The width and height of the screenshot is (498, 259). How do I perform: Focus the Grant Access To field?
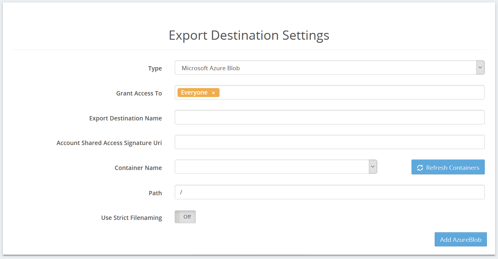[x=329, y=92]
